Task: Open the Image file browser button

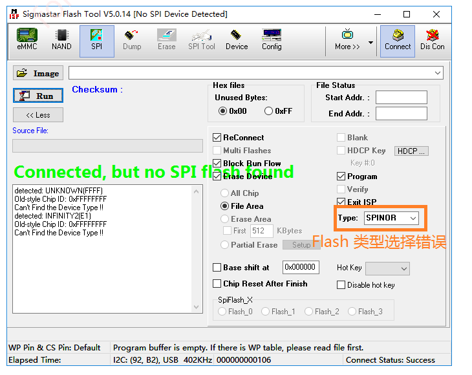Action: point(38,73)
